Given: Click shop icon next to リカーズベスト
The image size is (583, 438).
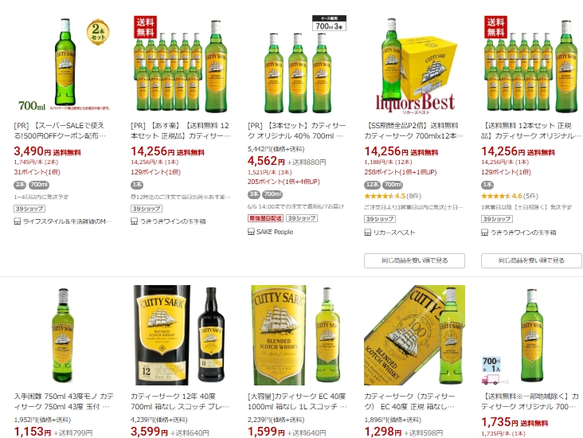Looking at the screenshot, I should pyautogui.click(x=368, y=233).
